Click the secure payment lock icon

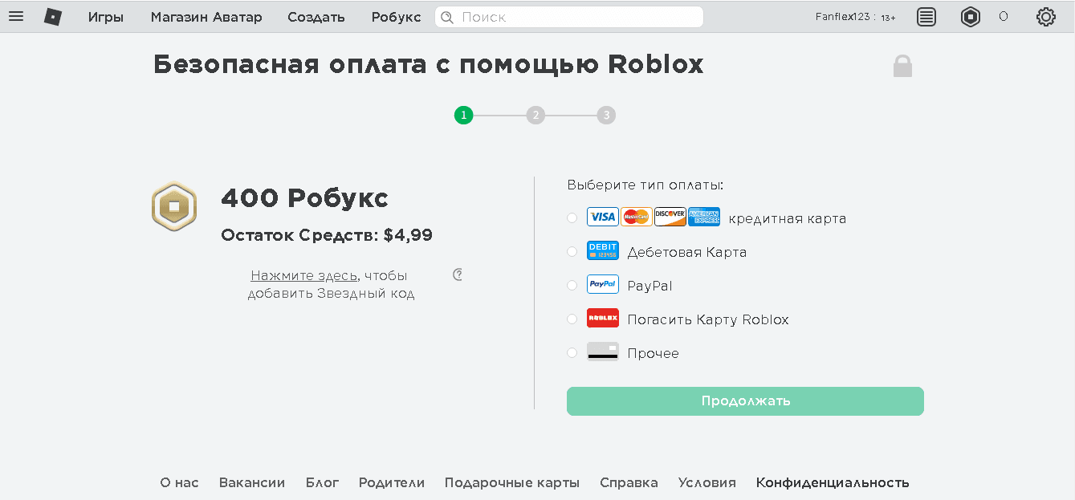[x=902, y=65]
